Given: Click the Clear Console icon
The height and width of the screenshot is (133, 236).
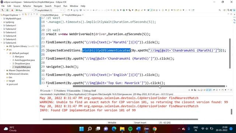Looking at the screenshot, I should [199, 90].
